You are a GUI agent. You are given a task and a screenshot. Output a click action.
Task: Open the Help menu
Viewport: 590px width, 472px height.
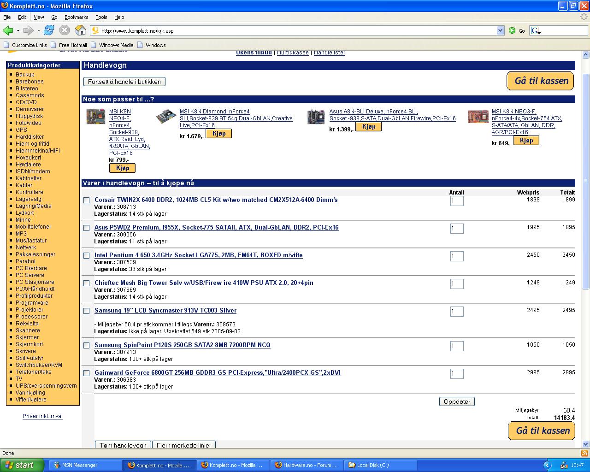click(119, 17)
